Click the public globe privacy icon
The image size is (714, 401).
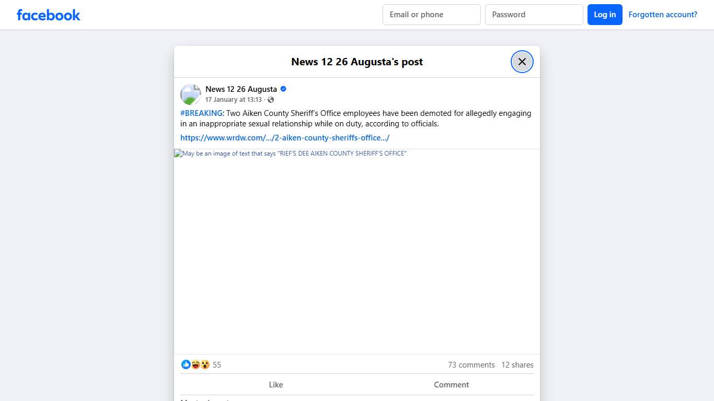point(271,100)
